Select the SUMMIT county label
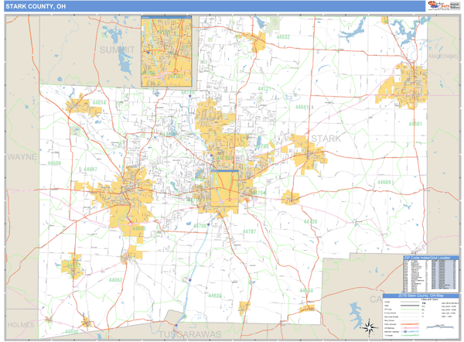 click(x=117, y=49)
